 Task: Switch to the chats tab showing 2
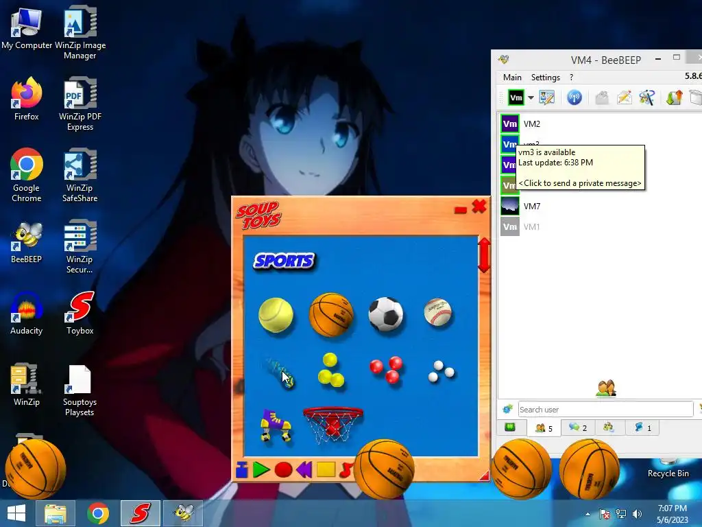(577, 428)
